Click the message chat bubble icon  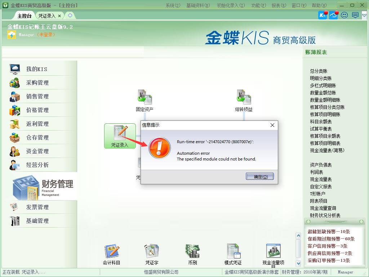pos(355,16)
